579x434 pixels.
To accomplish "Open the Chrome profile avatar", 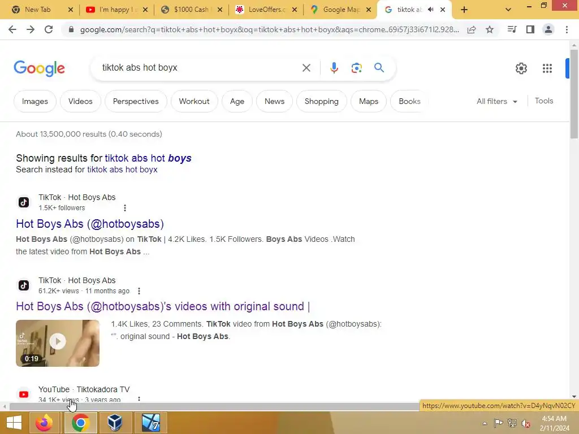I will (x=548, y=29).
